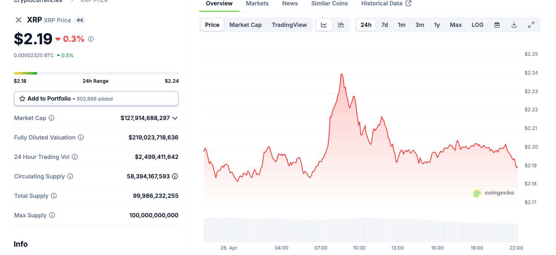Go to the Similar Coins tab
This screenshot has height=255, width=556.
329,4
